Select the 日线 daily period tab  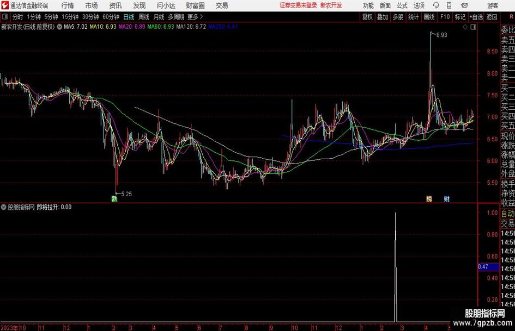pos(129,17)
